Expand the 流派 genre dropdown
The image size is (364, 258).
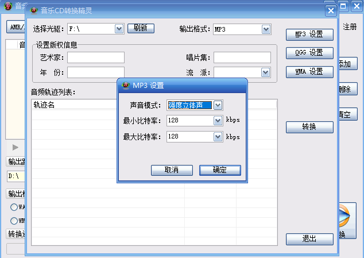(265, 72)
